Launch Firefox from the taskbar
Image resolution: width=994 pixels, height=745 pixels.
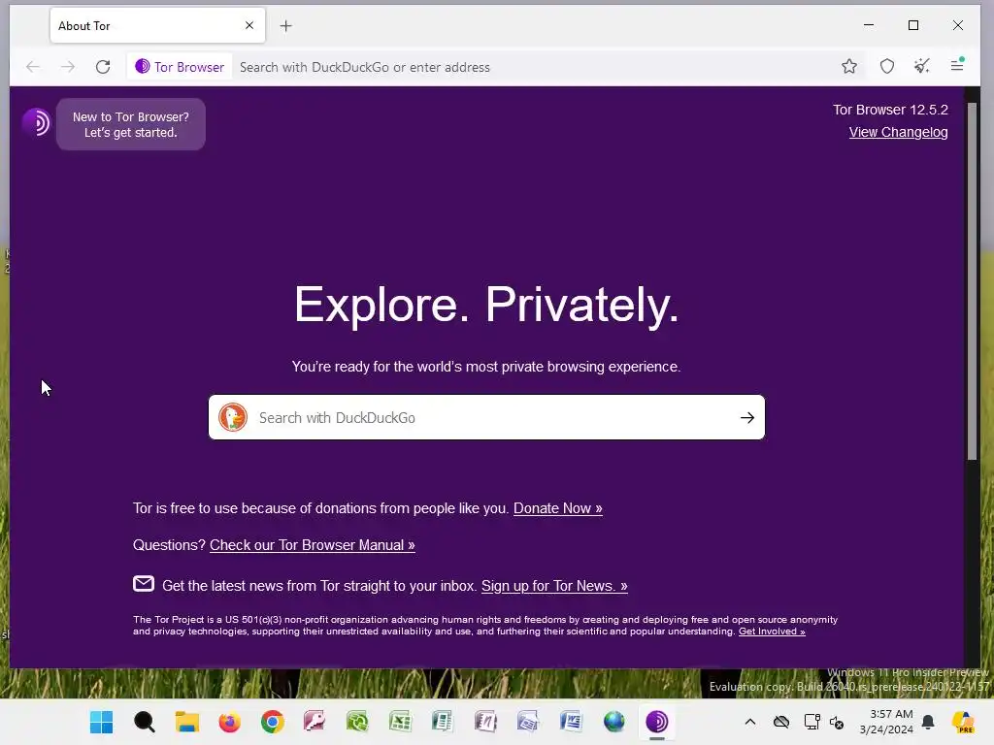(229, 722)
